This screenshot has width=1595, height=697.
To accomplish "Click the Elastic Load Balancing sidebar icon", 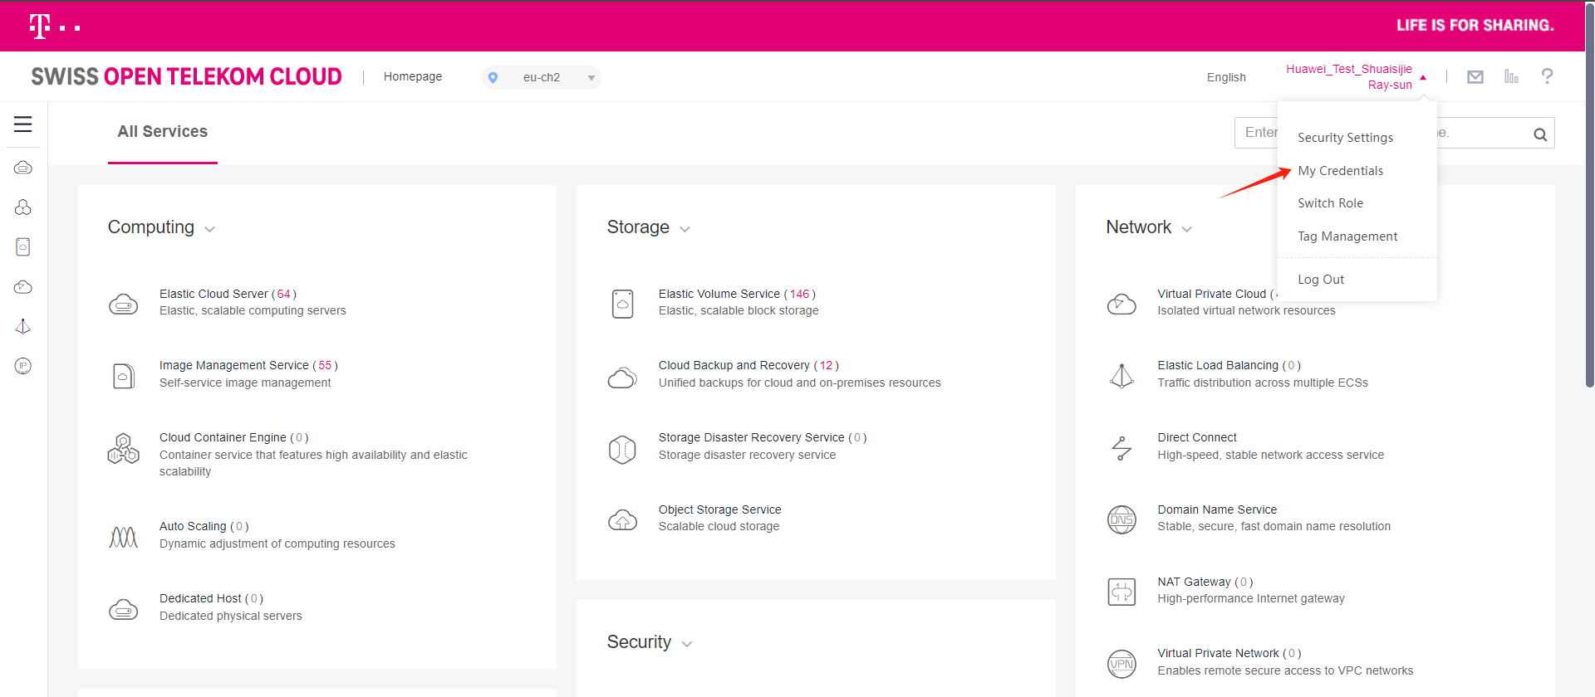I will [x=23, y=326].
